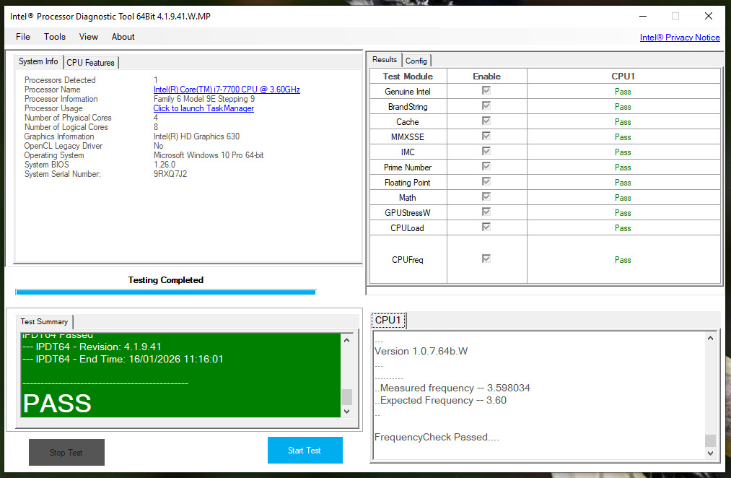Open the Config tab
Image resolution: width=731 pixels, height=478 pixels.
click(416, 61)
